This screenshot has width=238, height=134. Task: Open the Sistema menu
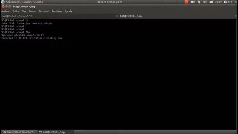pos(38,2)
